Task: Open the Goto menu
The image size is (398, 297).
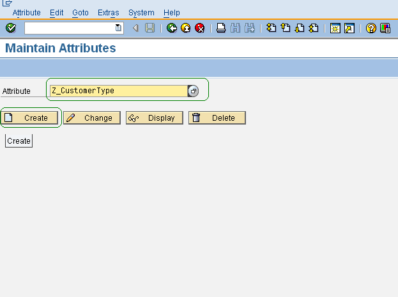Action: [x=80, y=13]
